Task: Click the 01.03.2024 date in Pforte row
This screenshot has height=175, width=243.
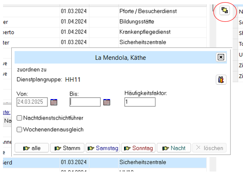Action: click(74, 11)
